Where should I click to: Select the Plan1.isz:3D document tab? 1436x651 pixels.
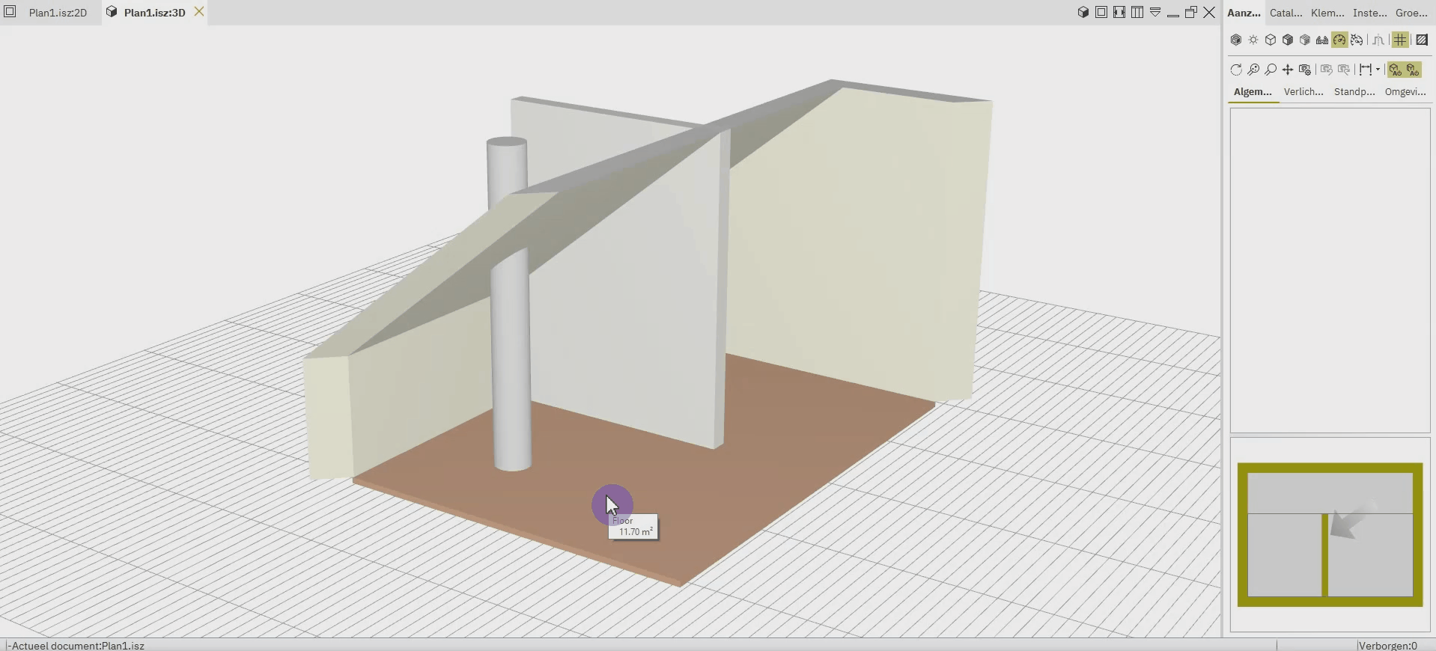point(154,13)
